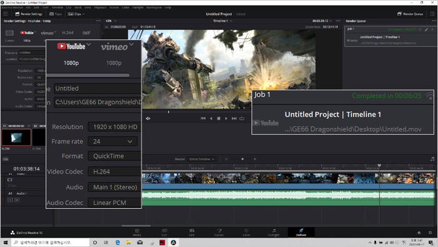The height and width of the screenshot is (247, 438).
Task: Click the timeline zoom out minus
Action: [227, 159]
